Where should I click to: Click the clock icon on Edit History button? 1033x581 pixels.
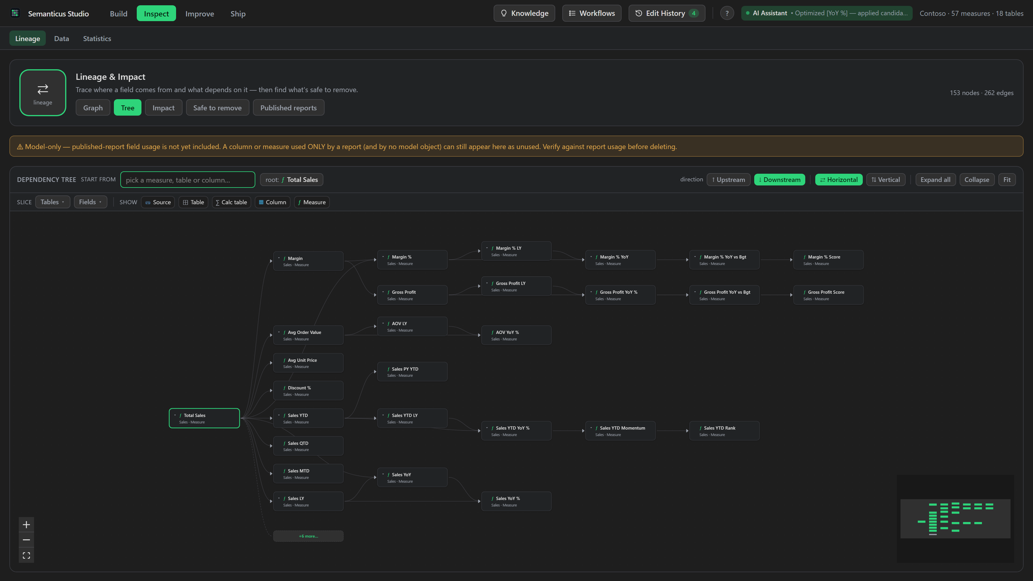pyautogui.click(x=639, y=13)
